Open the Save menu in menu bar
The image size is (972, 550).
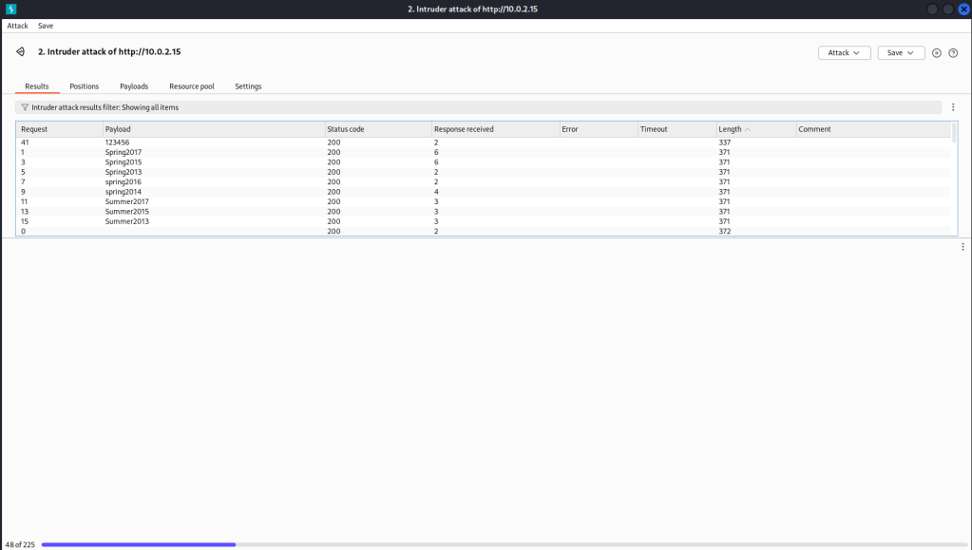click(x=46, y=26)
